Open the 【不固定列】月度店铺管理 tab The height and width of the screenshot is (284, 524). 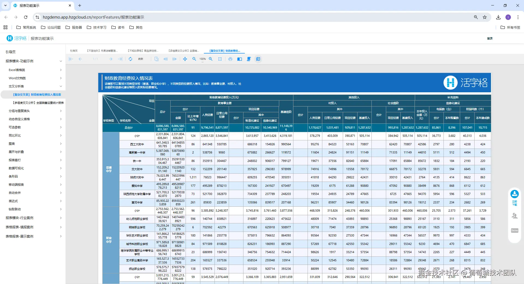(x=102, y=51)
